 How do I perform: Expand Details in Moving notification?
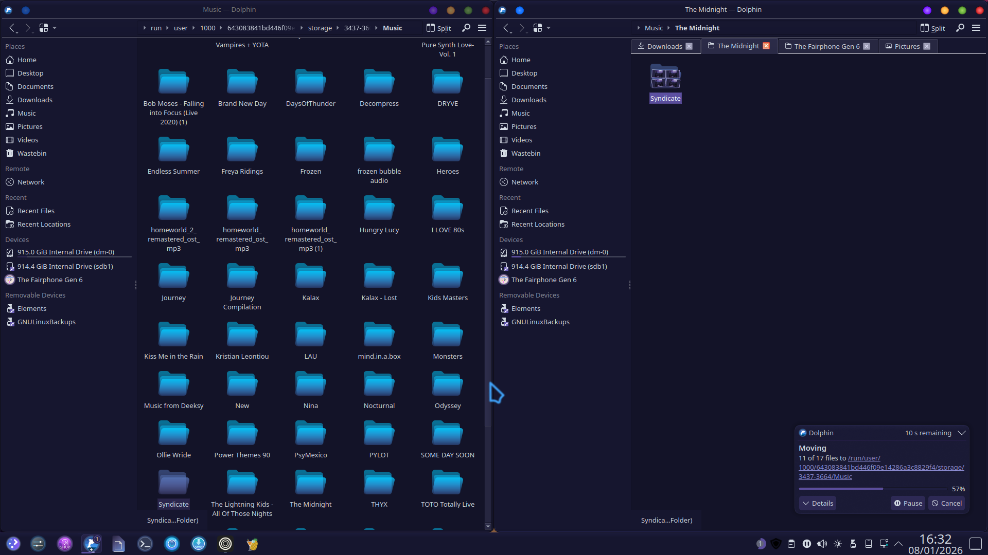click(818, 503)
